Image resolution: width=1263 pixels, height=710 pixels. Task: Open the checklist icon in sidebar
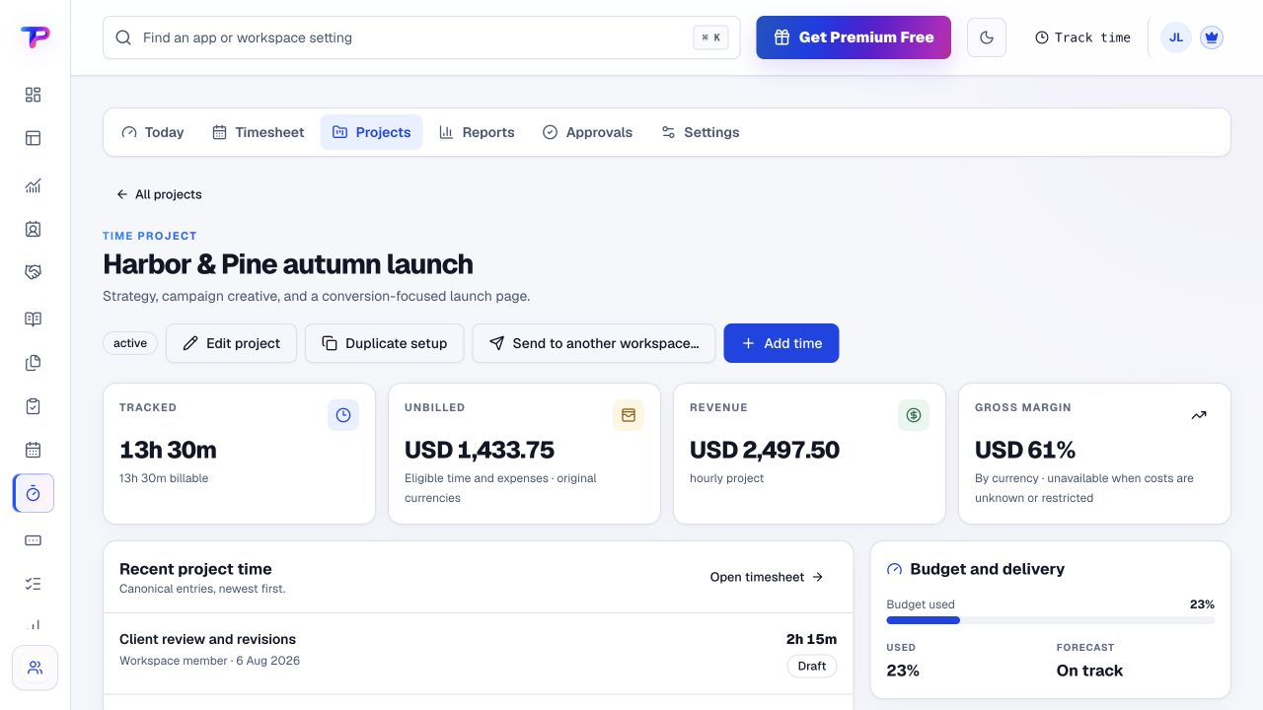coord(33,584)
